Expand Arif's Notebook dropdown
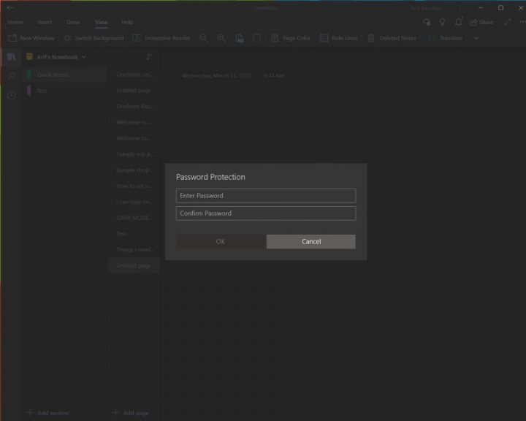The image size is (526, 421). point(84,57)
